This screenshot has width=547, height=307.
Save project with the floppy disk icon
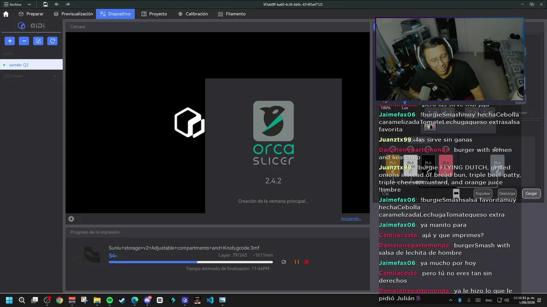[x=45, y=4]
